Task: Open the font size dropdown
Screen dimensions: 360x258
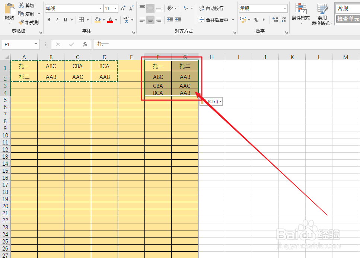Action: 115,9
